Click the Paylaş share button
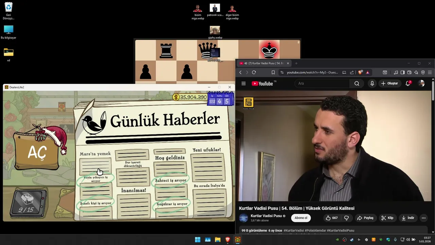 [365, 218]
